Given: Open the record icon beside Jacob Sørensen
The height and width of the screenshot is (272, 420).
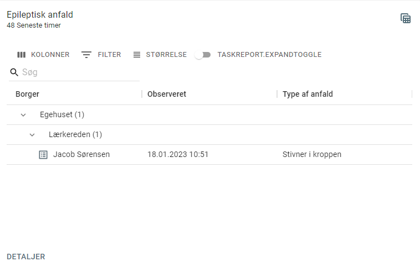Looking at the screenshot, I should point(43,155).
